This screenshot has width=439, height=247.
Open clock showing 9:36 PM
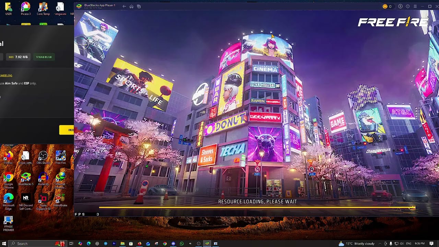pyautogui.click(x=419, y=244)
